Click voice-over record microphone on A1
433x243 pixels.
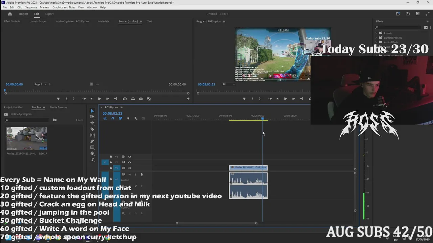142,174
